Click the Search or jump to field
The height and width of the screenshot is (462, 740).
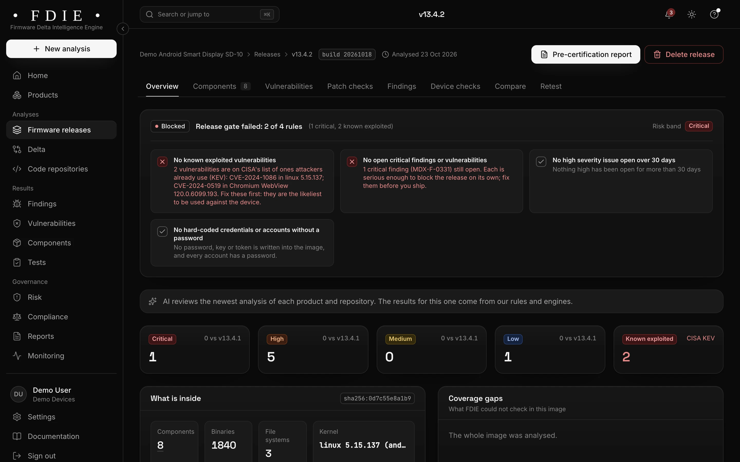pyautogui.click(x=209, y=14)
